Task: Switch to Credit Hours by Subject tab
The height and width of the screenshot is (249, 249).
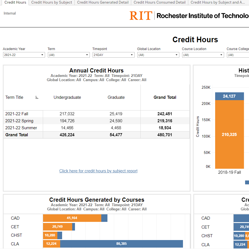Action: coord(51,3)
